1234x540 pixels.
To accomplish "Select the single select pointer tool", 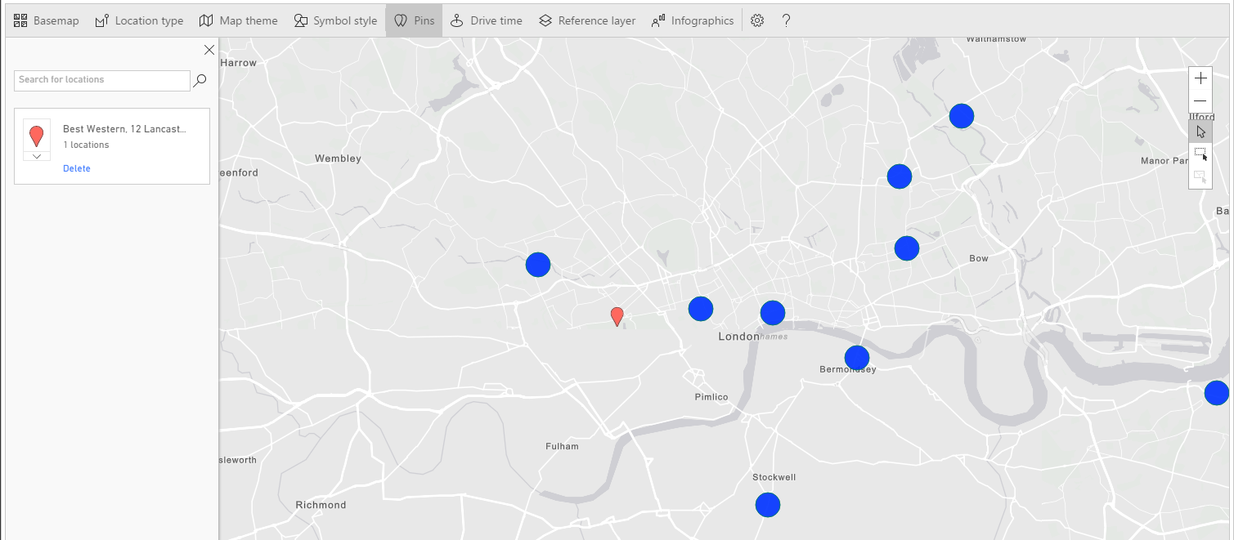I will [1200, 132].
